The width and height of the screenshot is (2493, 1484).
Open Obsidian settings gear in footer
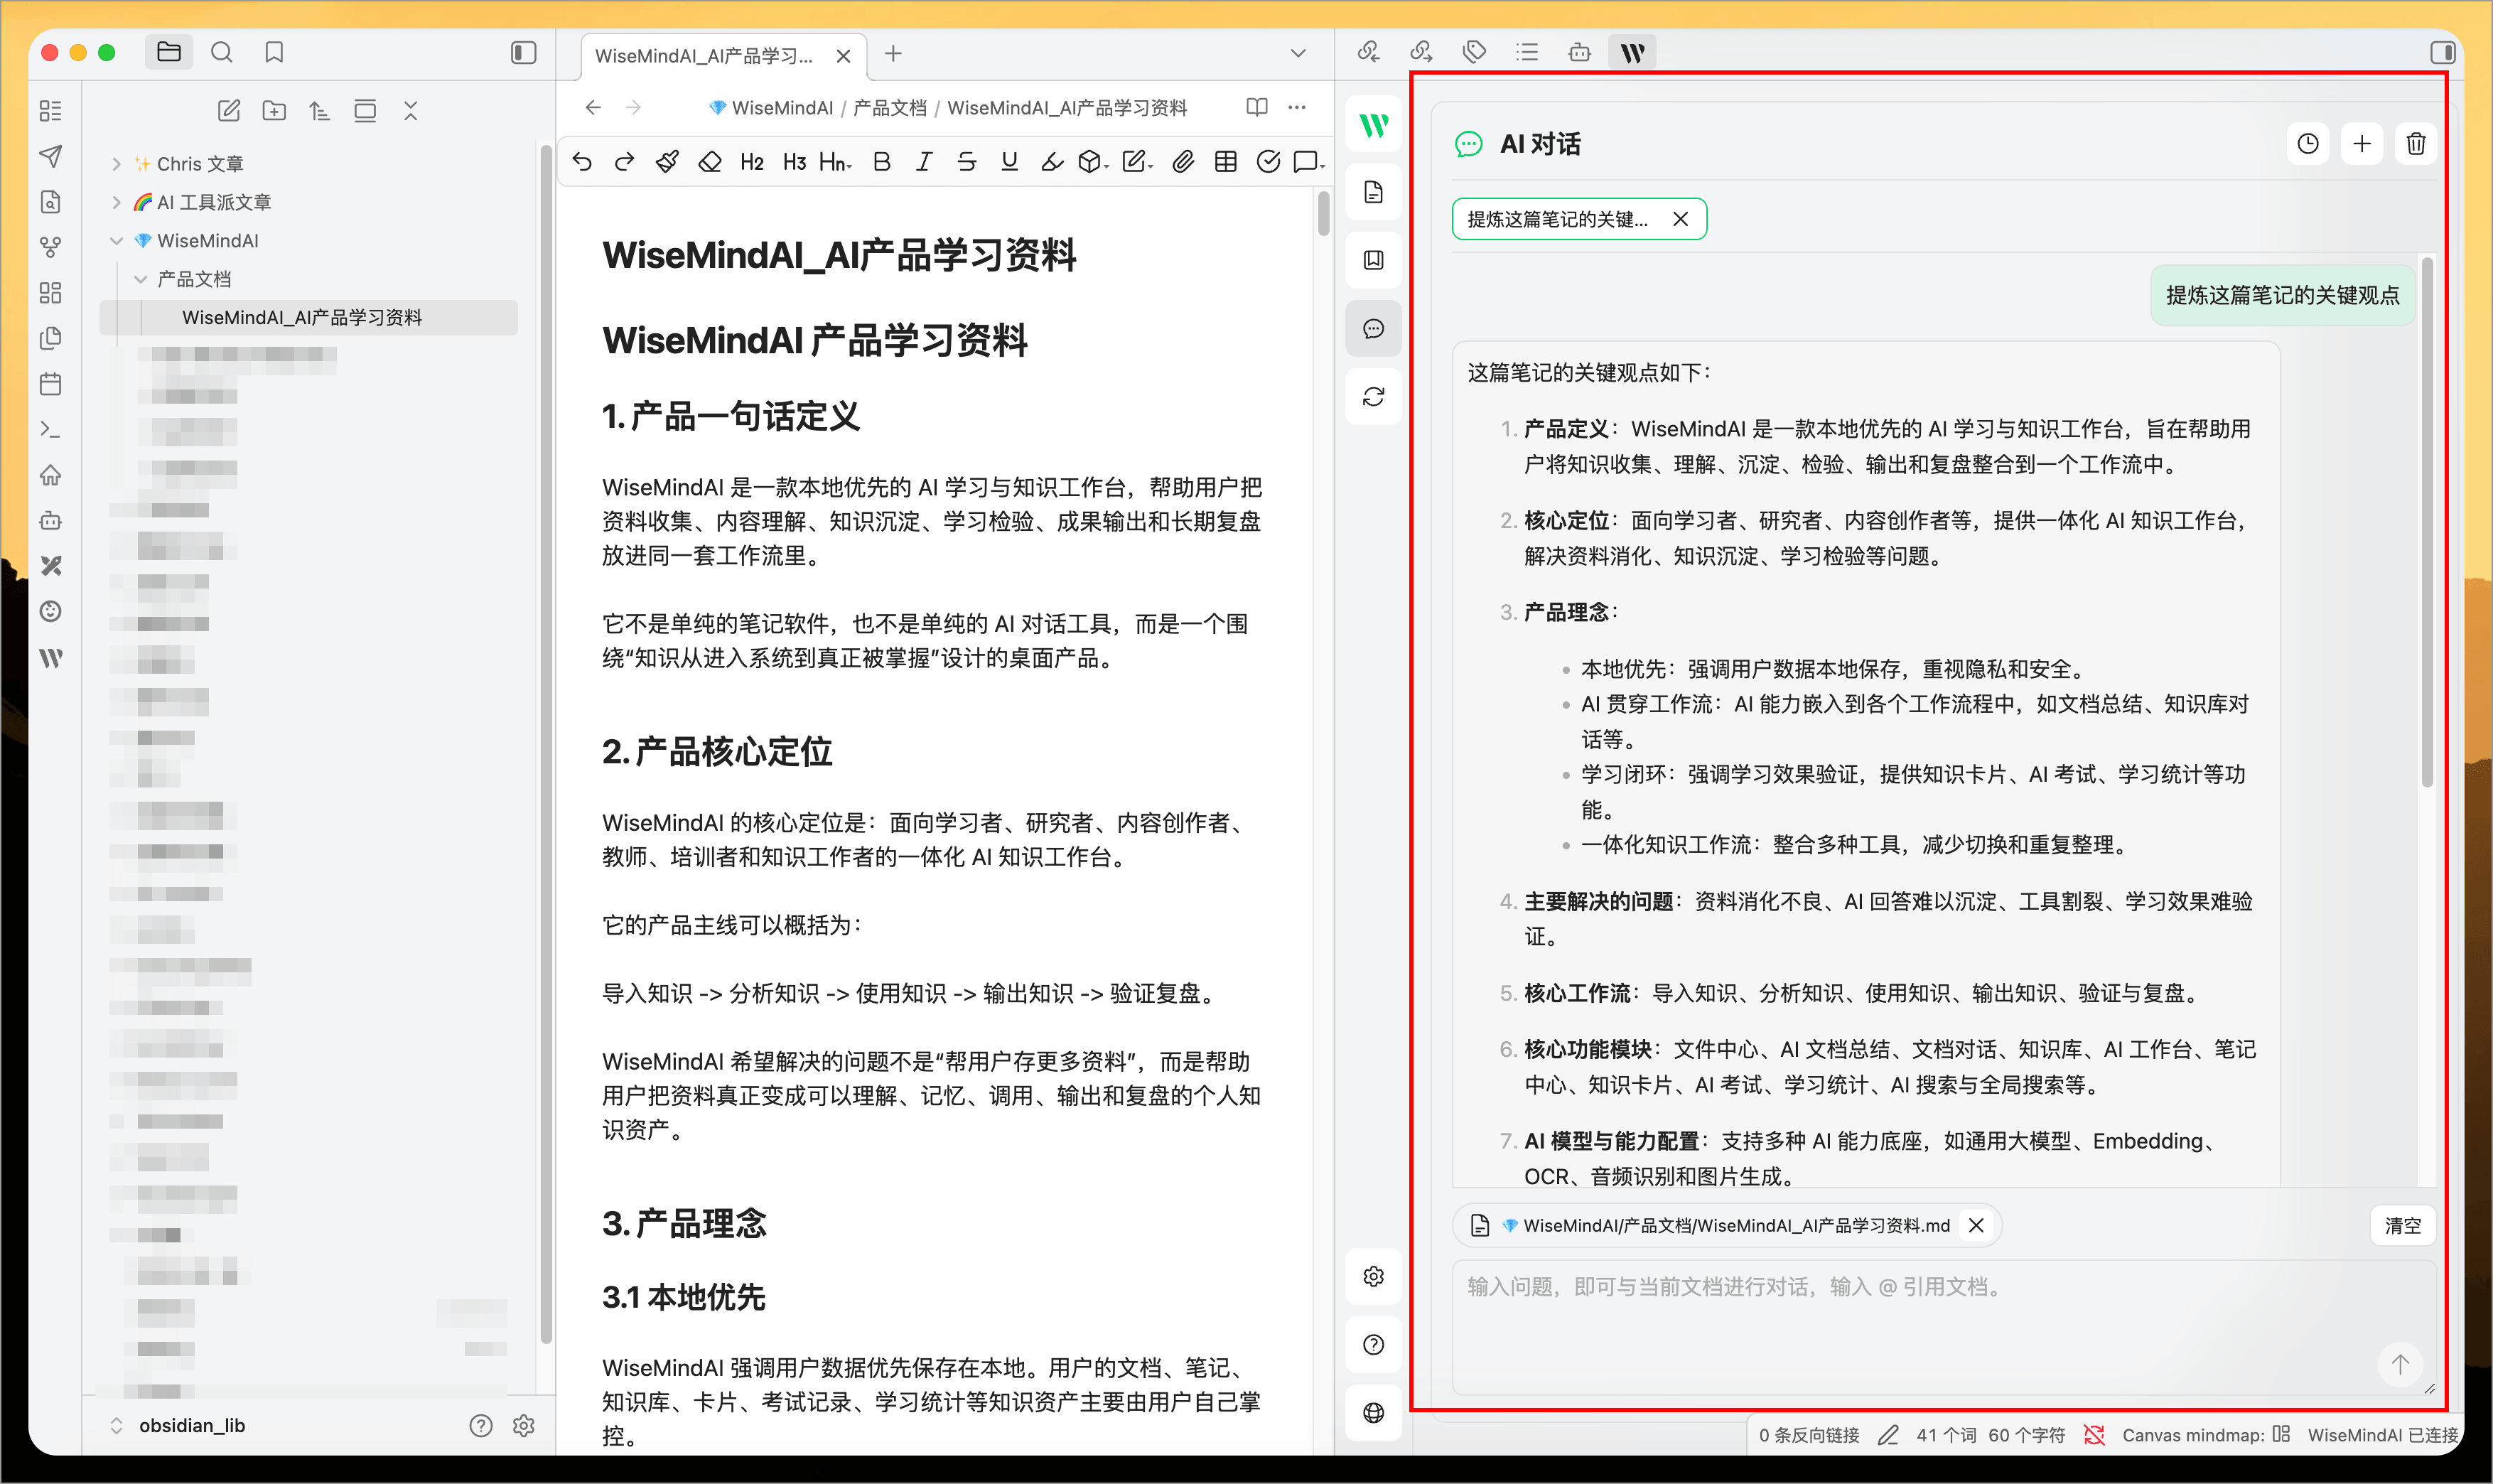(524, 1425)
